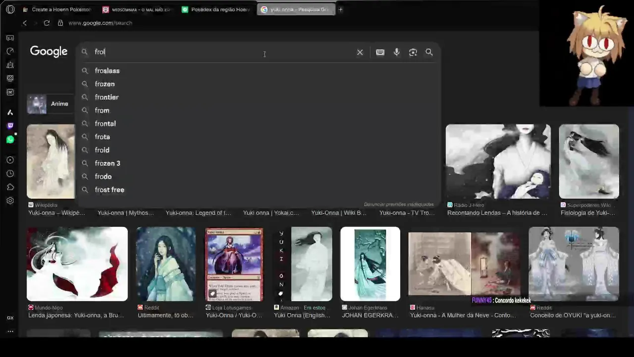Open Superpoderes Wiki Fisiologia de Yuki image
This screenshot has width=634, height=357.
coord(589,162)
